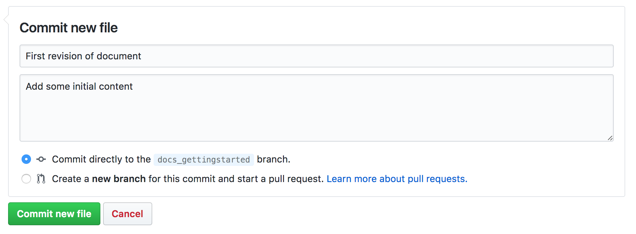
Task: Select the create new branch radio button
Action: [x=26, y=179]
